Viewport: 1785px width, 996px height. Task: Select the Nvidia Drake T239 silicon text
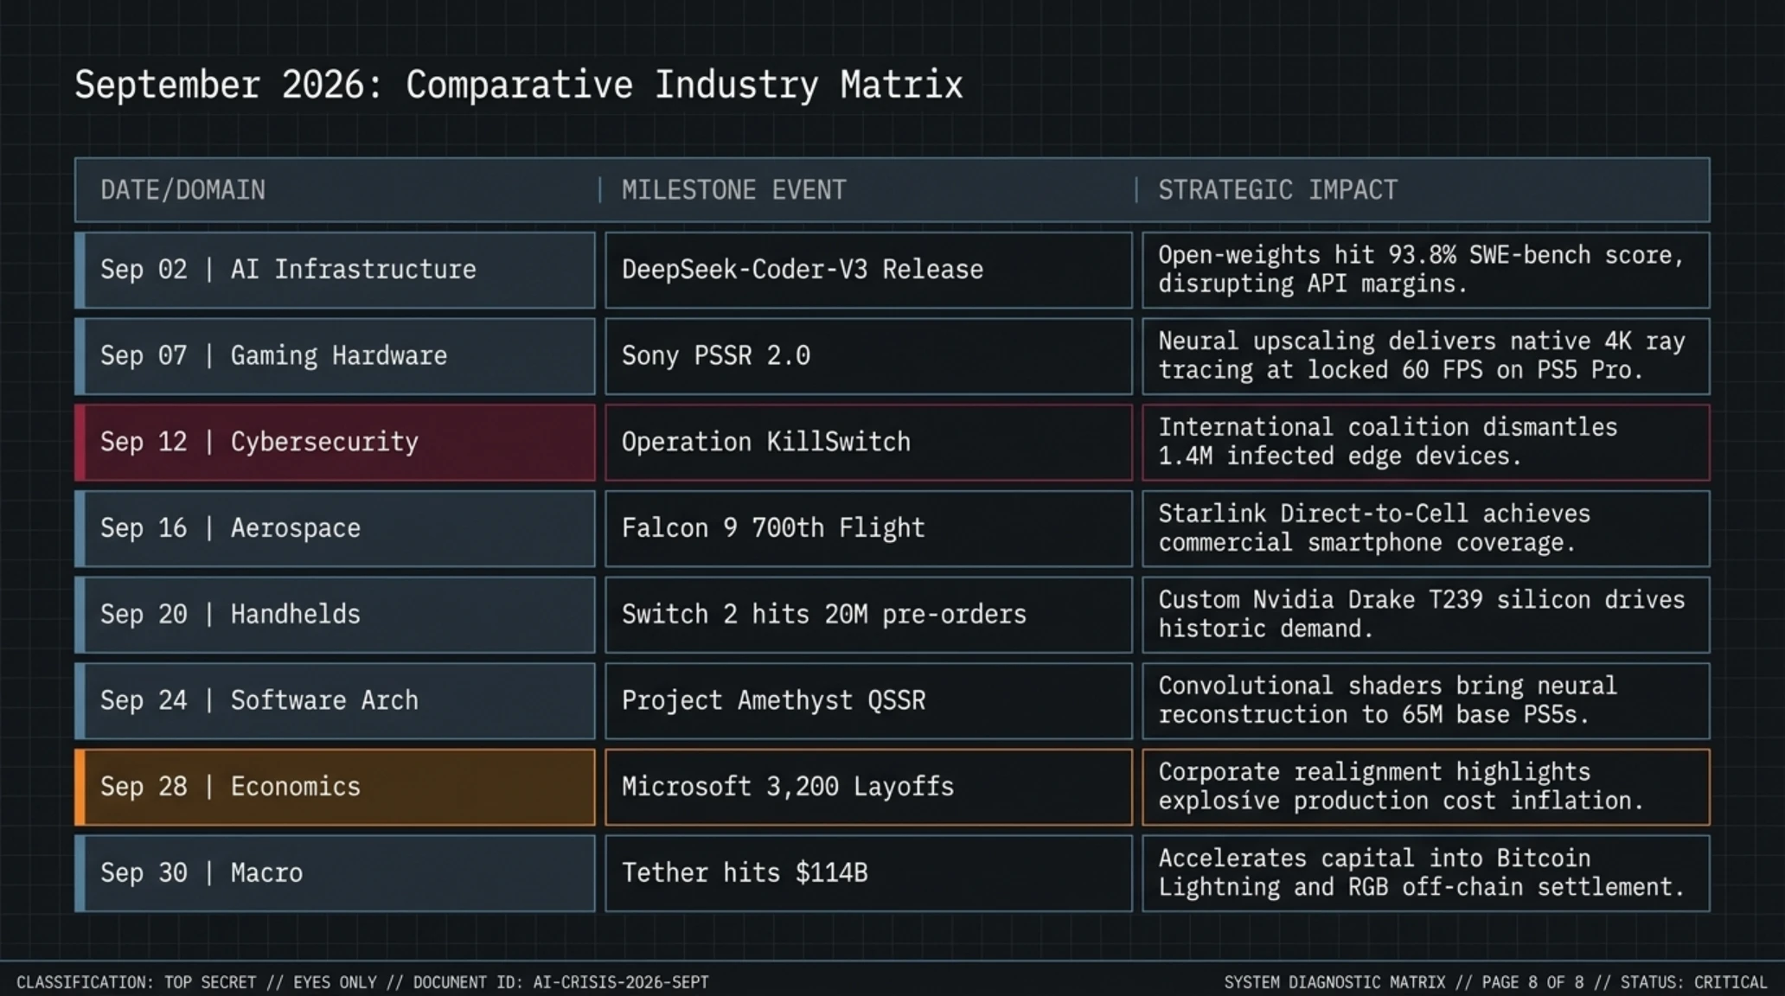(1422, 615)
